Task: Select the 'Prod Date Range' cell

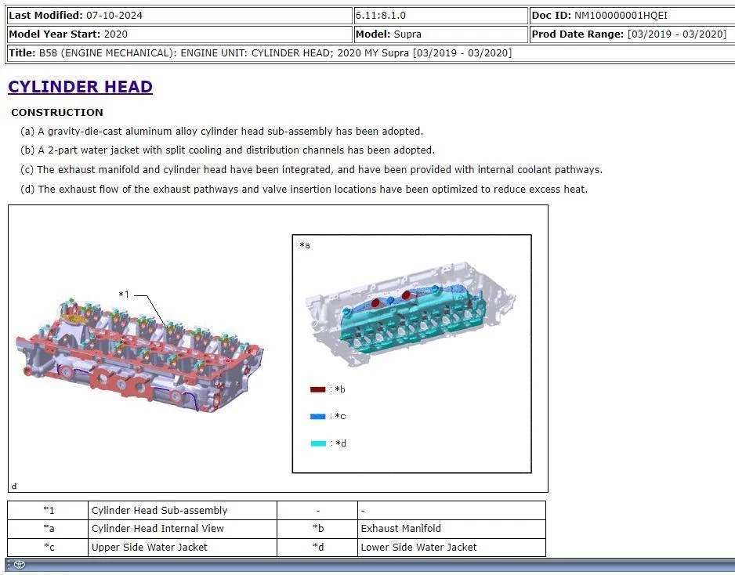Action: (632, 34)
